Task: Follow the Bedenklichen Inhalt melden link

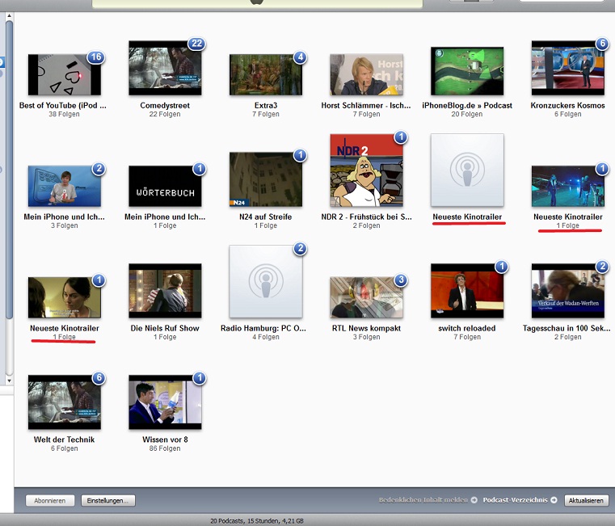Action: click(423, 500)
